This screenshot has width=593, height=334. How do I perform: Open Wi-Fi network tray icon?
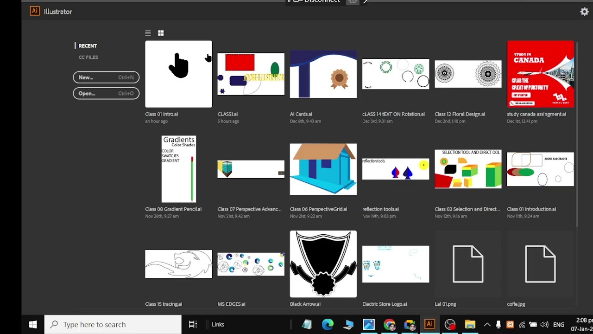(522, 325)
